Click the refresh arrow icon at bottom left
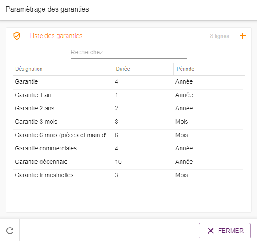This screenshot has width=257, height=241. (x=10, y=231)
